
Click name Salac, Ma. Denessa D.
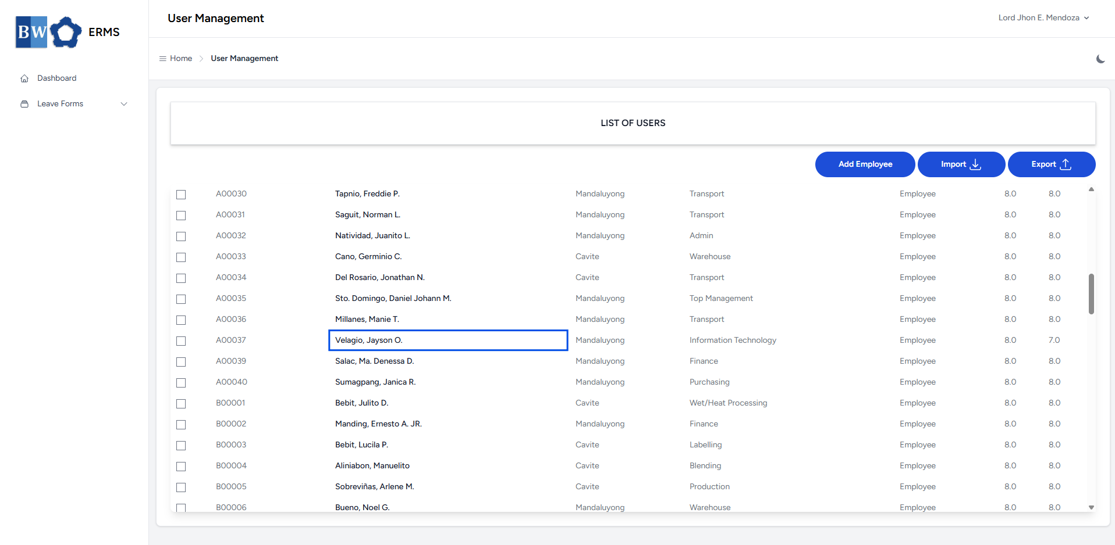(375, 361)
